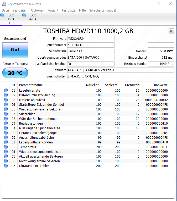177x201 pixels.
Task: Click status orb for Misslungene Spindelanläufe row
Action: tap(6, 128)
